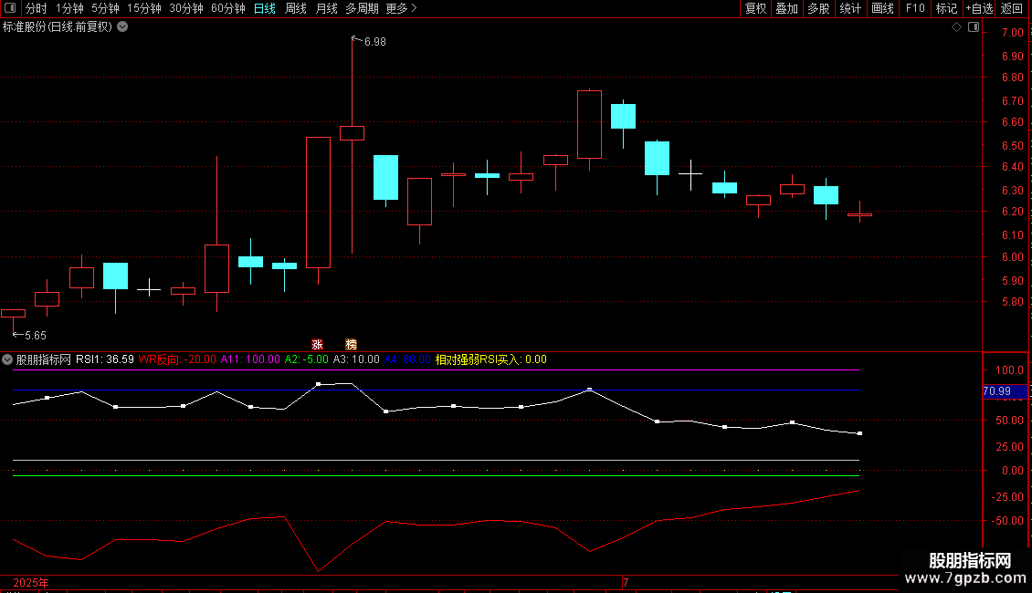Click the 7.00 price axis label
The height and width of the screenshot is (593, 1032).
click(x=1012, y=32)
